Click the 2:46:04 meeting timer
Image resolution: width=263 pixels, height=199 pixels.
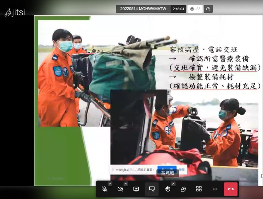(x=179, y=9)
